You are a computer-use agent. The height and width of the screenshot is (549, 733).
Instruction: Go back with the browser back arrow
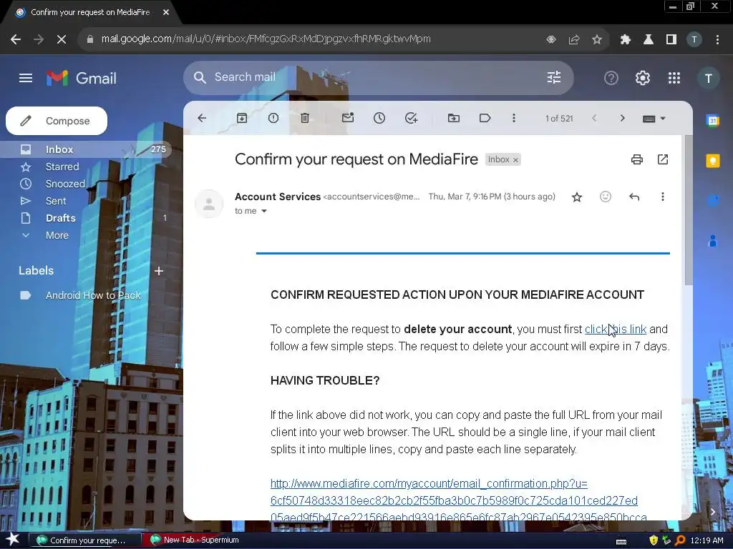point(16,39)
